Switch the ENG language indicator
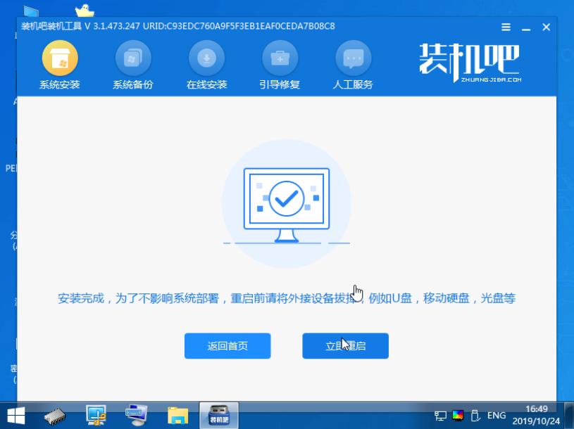The image size is (574, 429). (496, 415)
